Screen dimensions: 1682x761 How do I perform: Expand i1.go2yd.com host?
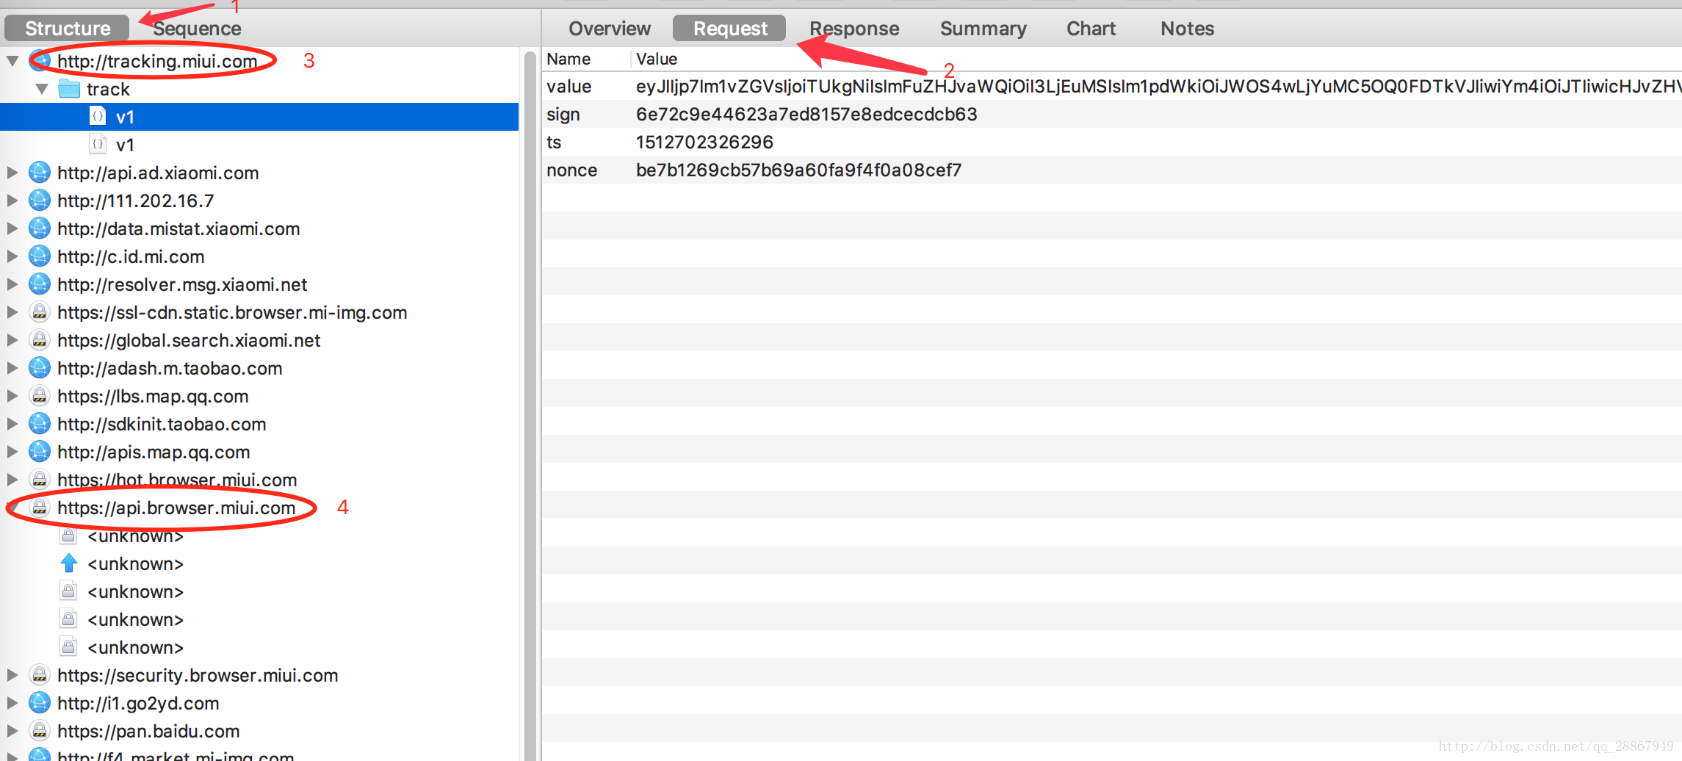point(12,703)
